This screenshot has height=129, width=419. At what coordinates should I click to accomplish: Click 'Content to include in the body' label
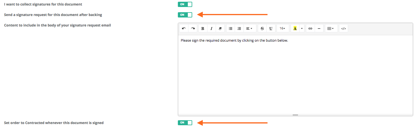click(57, 25)
